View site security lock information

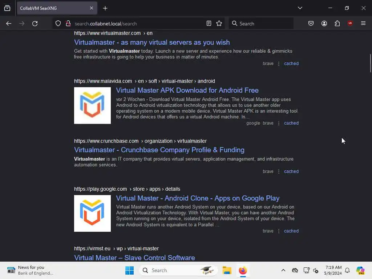click(68, 24)
